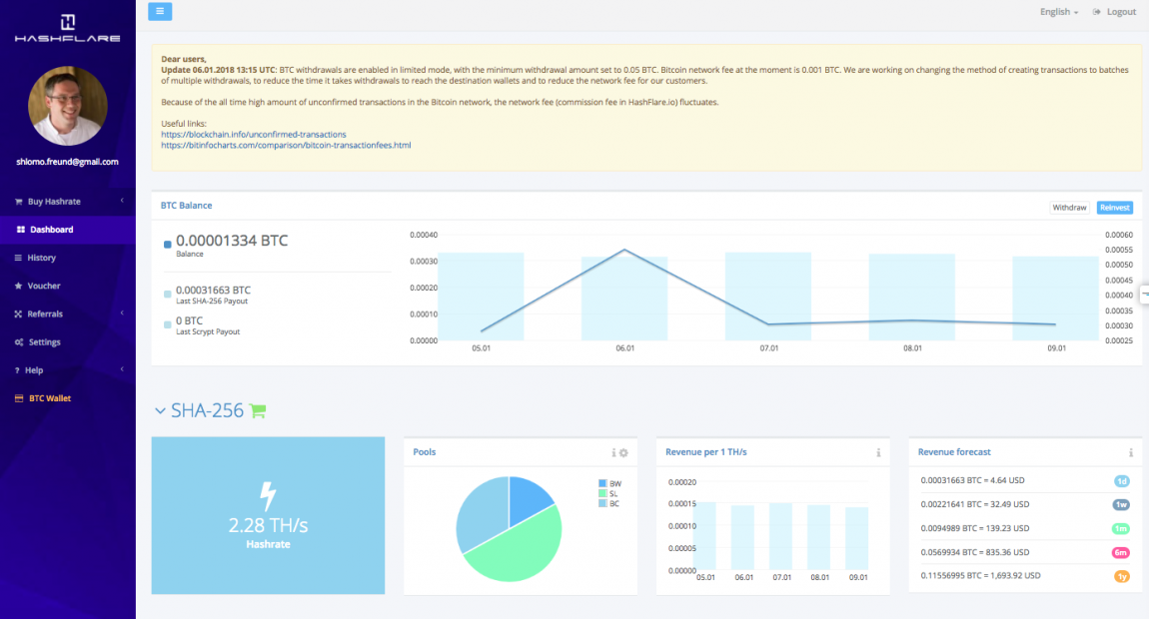Click the 06.01 peak on balance chart
1149x619 pixels.
tap(624, 250)
